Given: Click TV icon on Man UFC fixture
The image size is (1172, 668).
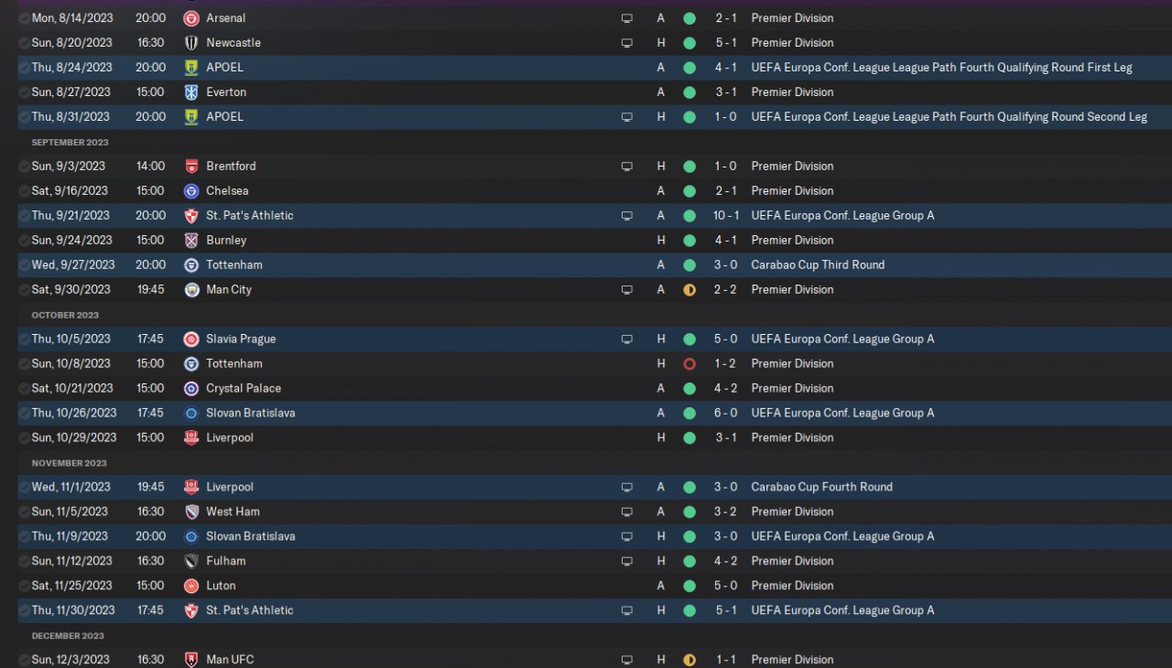Looking at the screenshot, I should (627, 660).
